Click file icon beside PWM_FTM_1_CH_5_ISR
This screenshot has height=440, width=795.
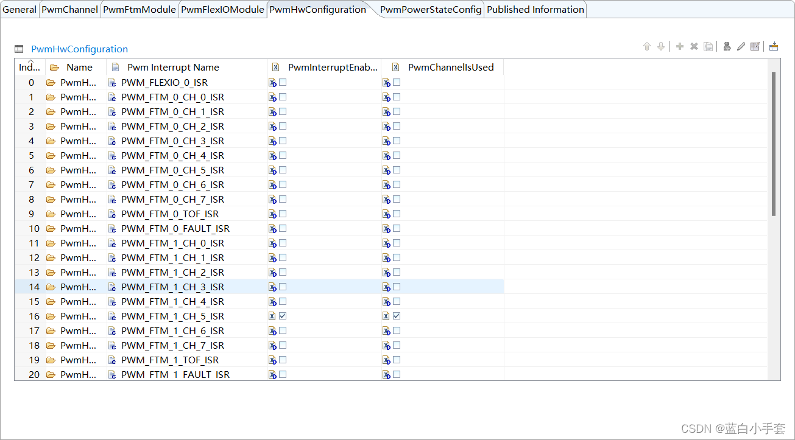[112, 316]
